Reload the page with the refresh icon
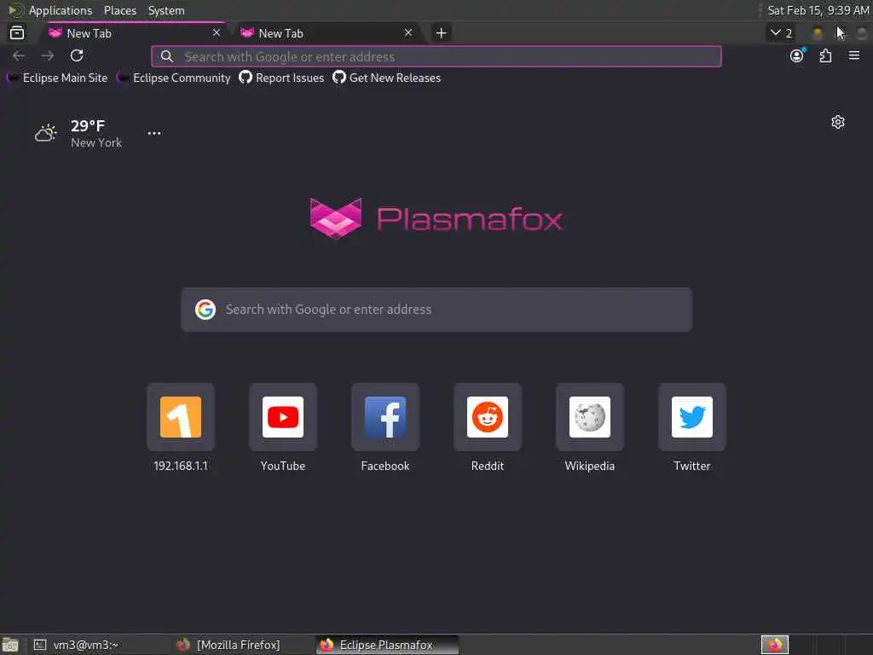 click(77, 55)
